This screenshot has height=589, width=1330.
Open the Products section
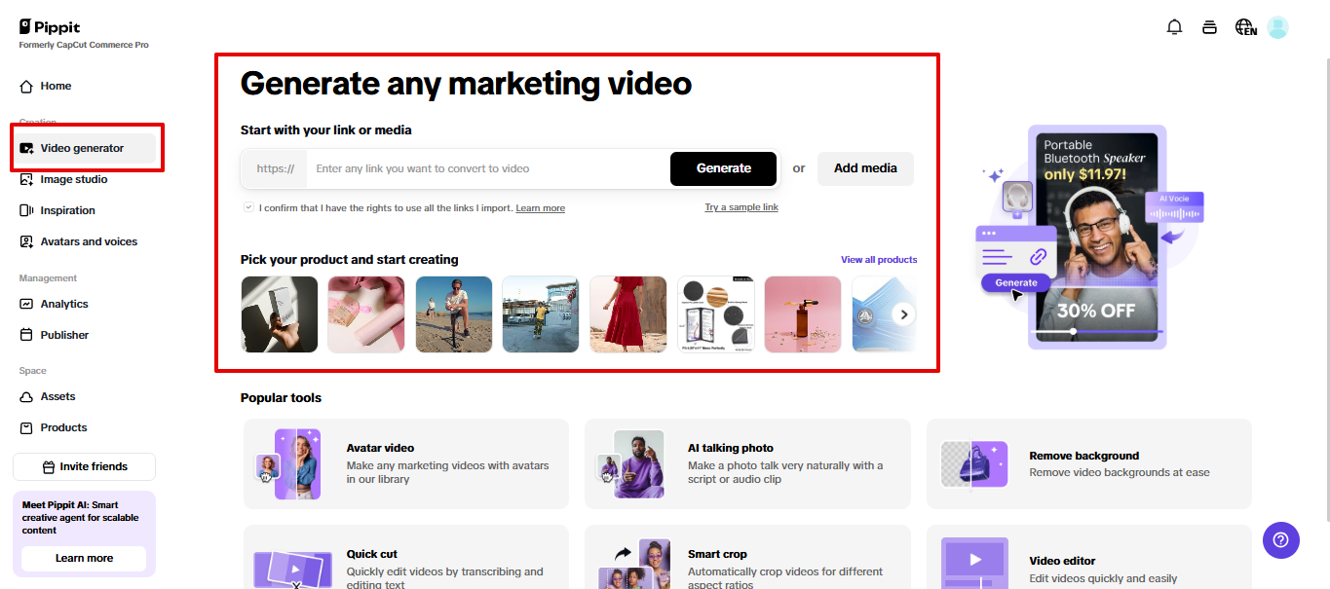coord(64,427)
